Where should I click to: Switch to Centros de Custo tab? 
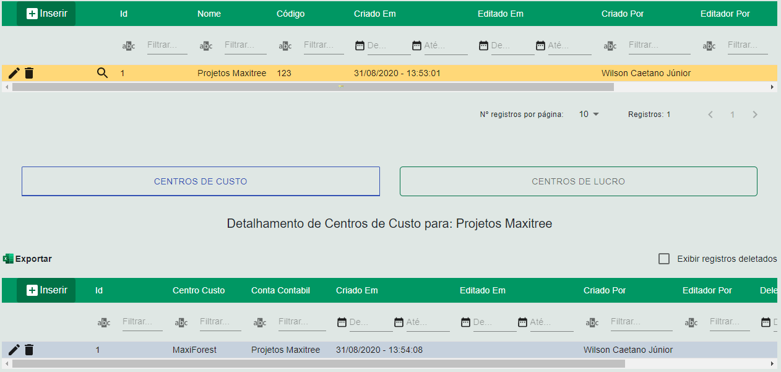[201, 181]
